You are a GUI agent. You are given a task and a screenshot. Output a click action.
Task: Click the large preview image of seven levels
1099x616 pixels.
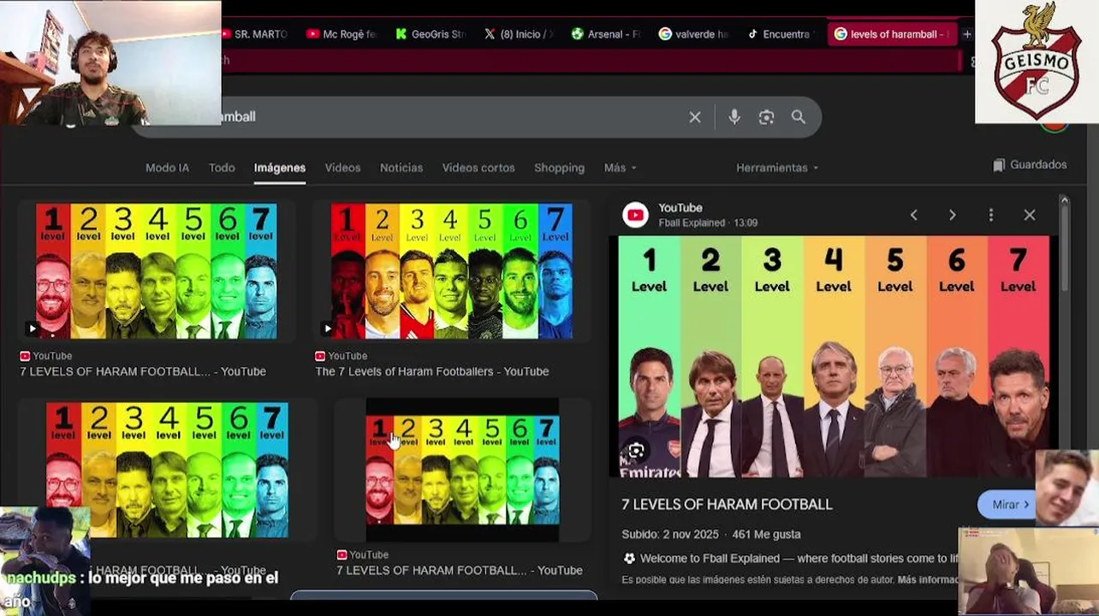(x=834, y=357)
